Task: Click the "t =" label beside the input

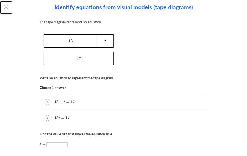Action: pos(43,145)
